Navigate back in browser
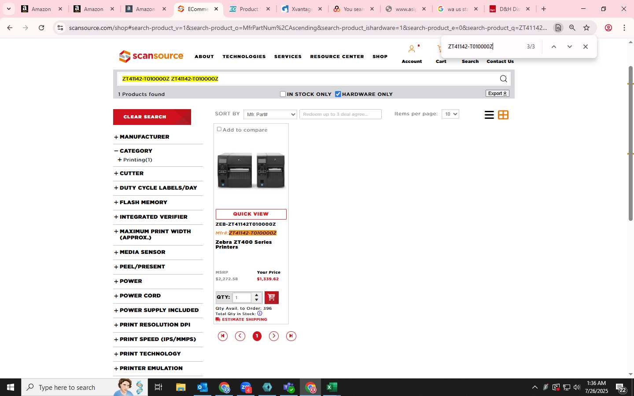This screenshot has width=634, height=396. point(10,28)
